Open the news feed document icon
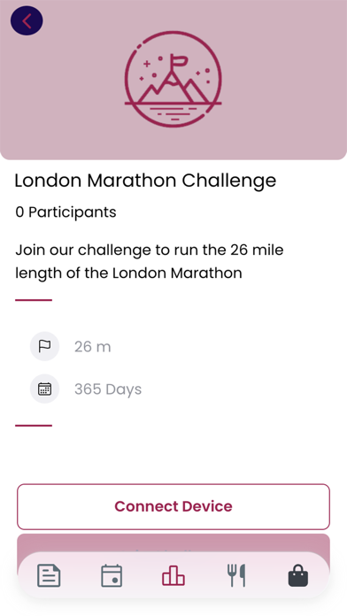This screenshot has width=347, height=616. coord(49,575)
